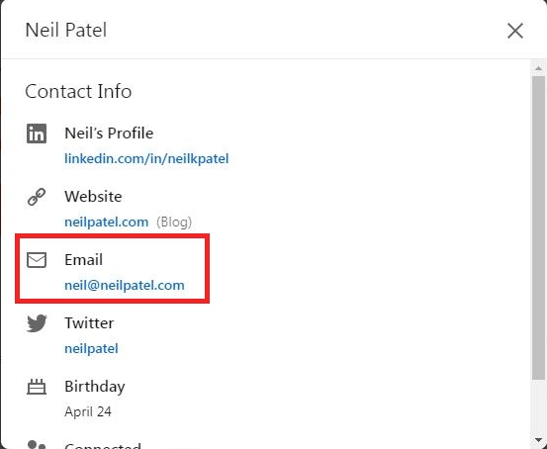Image resolution: width=547 pixels, height=449 pixels.
Task: Click the chain link Website icon
Action: pyautogui.click(x=37, y=197)
